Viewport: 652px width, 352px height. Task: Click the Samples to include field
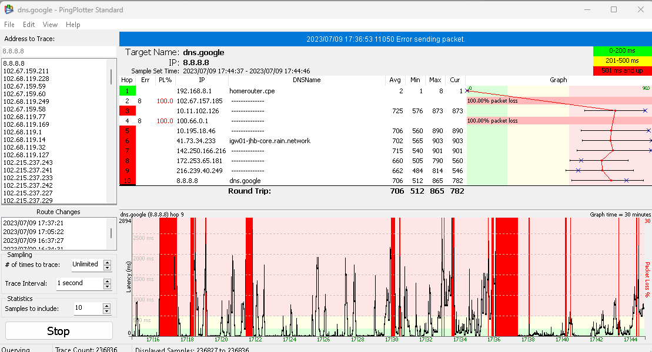tap(88, 308)
